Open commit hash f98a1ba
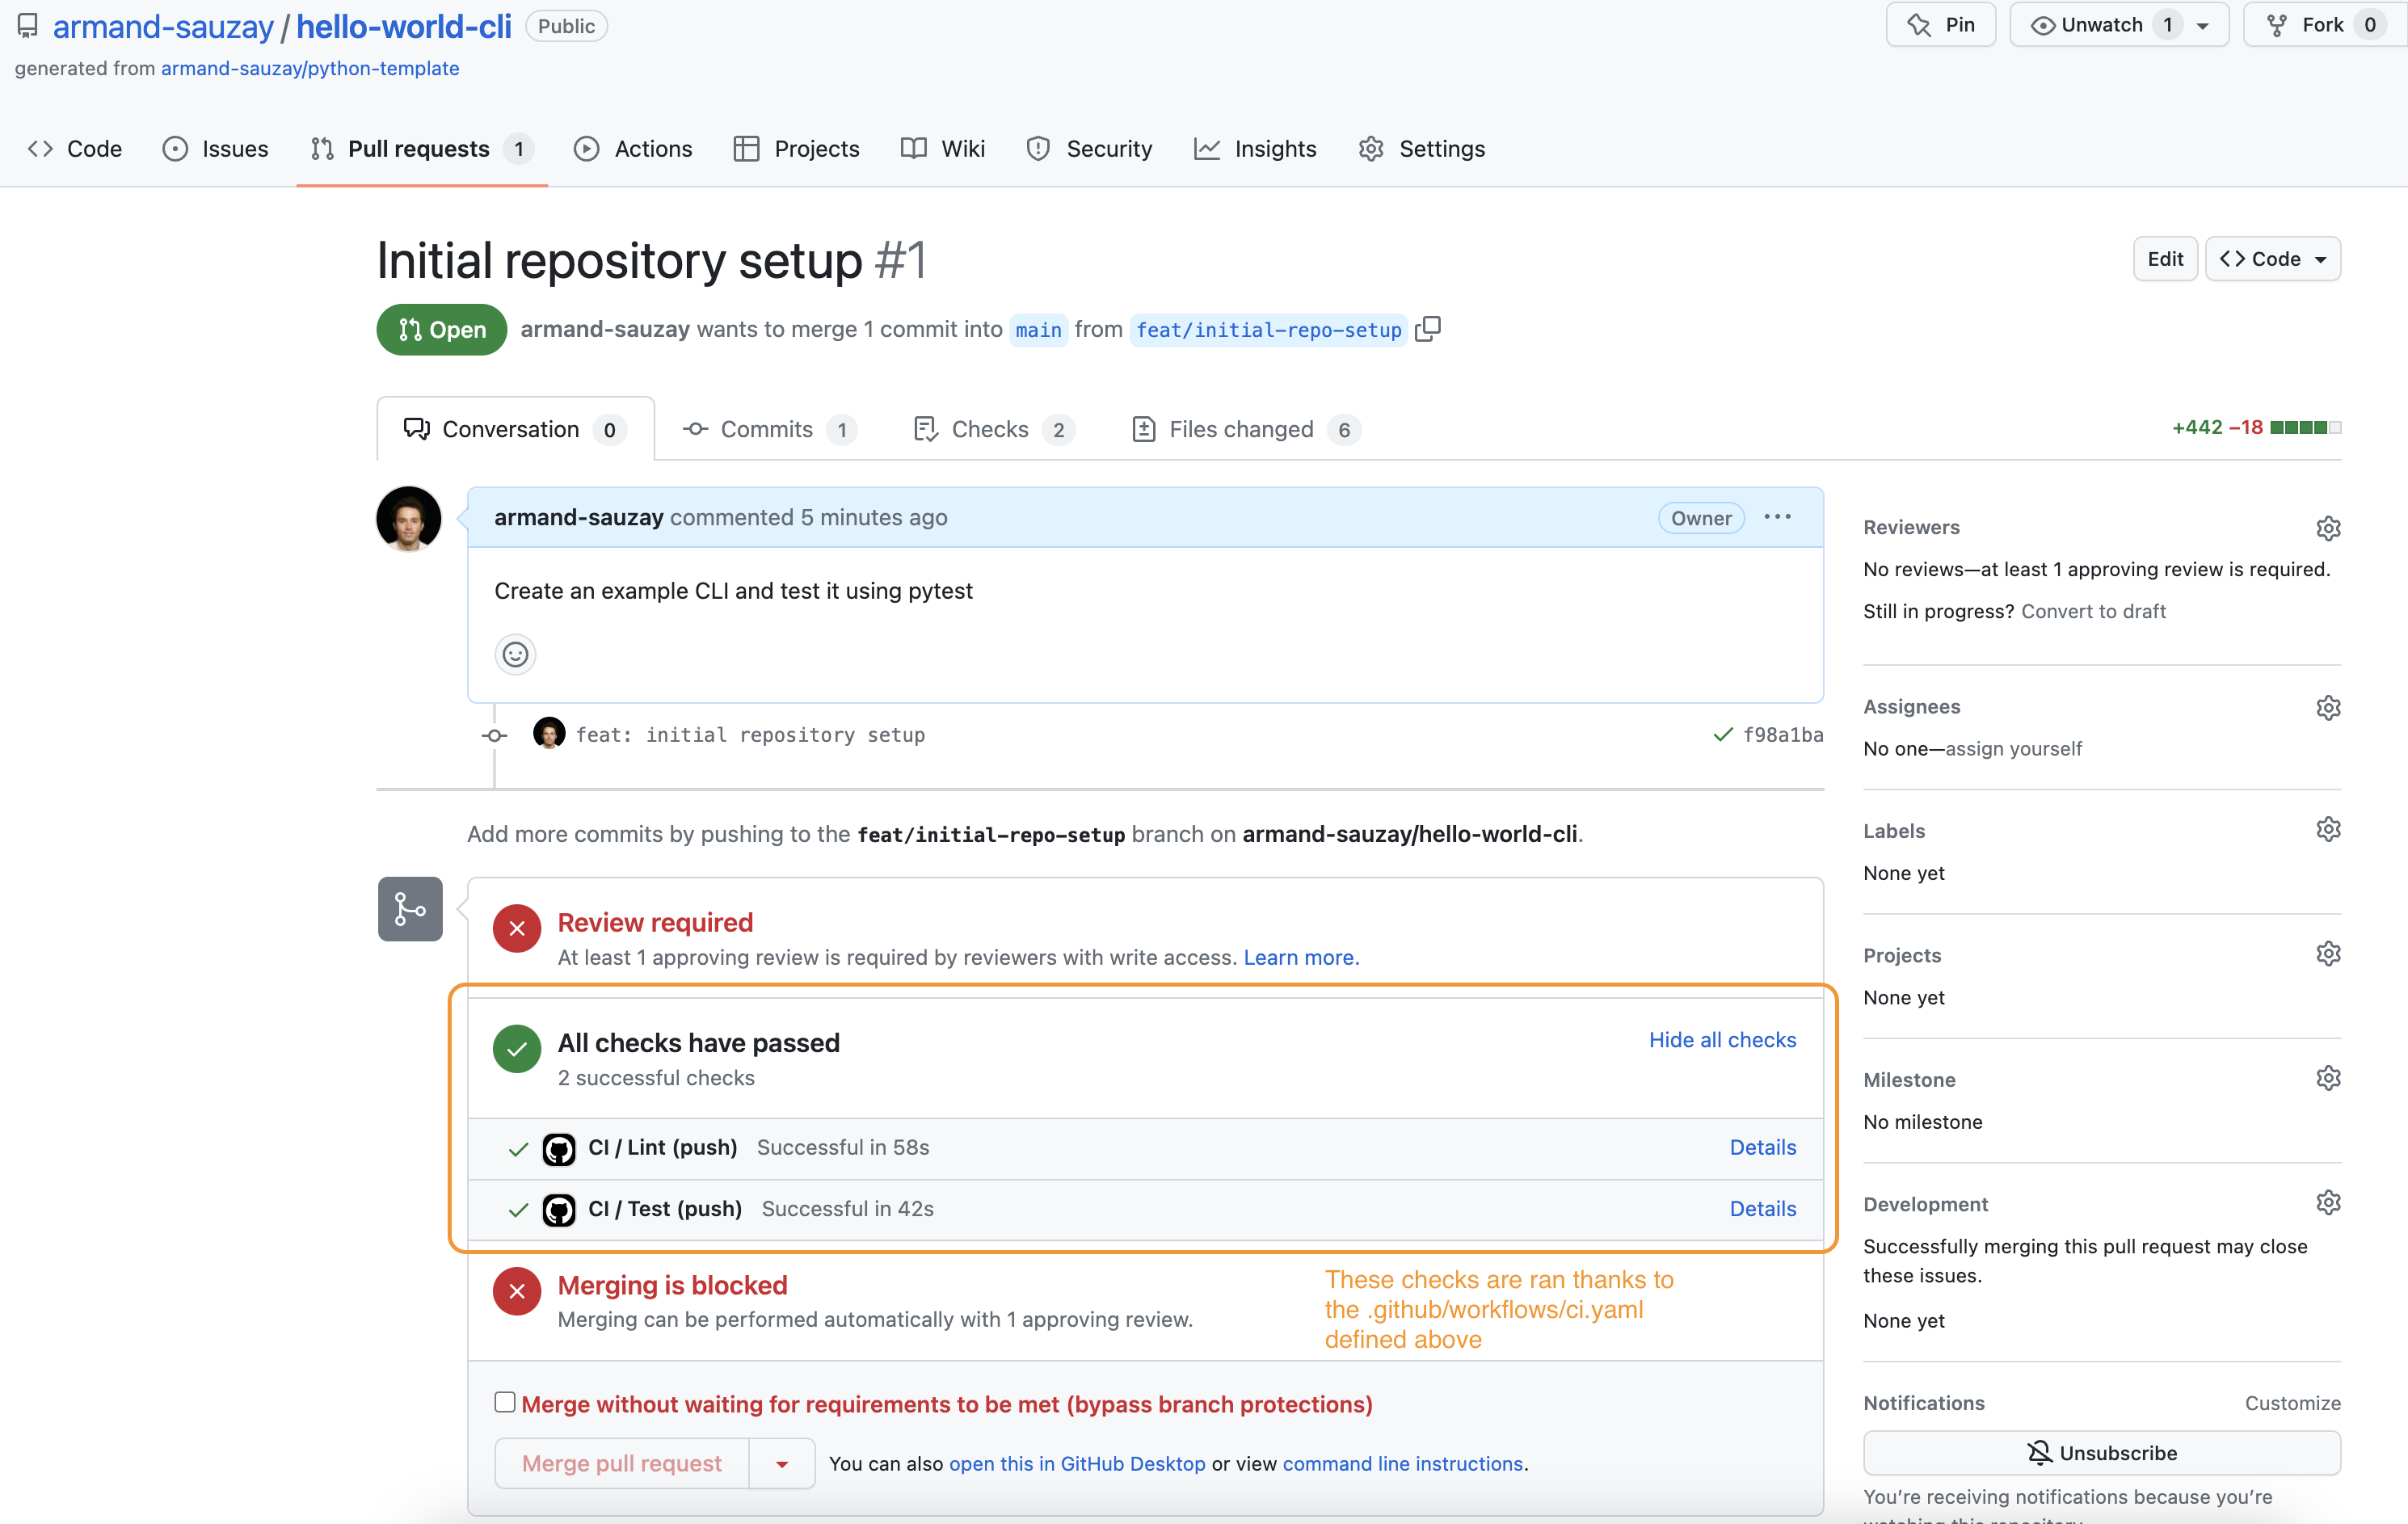 pyautogui.click(x=1783, y=735)
